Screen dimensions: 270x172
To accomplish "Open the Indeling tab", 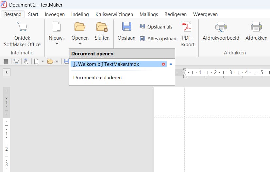I will pyautogui.click(x=80, y=14).
